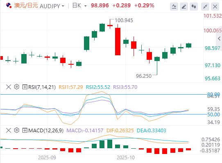Open MACD indicator settings hexagon icon
The width and height of the screenshot is (222, 163).
point(17,130)
